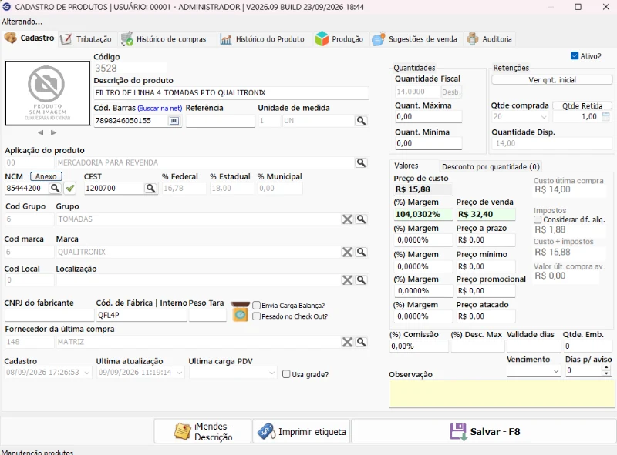The width and height of the screenshot is (617, 455).
Task: Open the Auditoria tab
Action: pyautogui.click(x=490, y=39)
